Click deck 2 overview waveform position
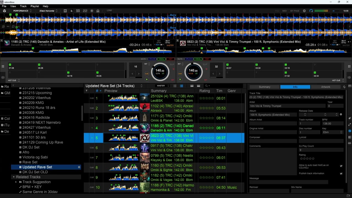Screen dimensions: 352x198 pos(263,51)
